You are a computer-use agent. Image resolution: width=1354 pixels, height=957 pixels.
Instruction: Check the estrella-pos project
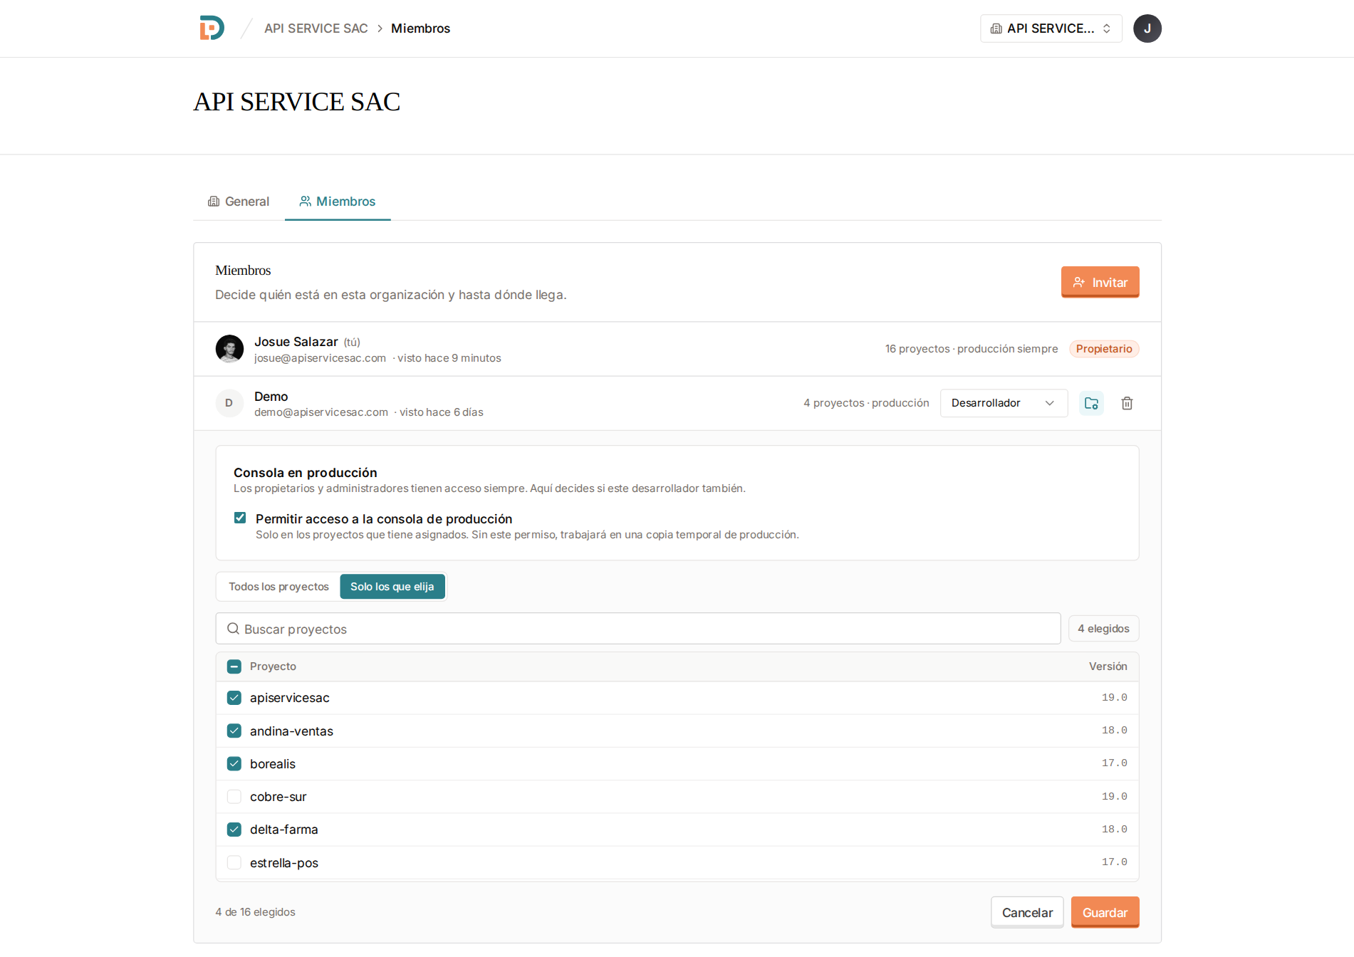click(234, 862)
